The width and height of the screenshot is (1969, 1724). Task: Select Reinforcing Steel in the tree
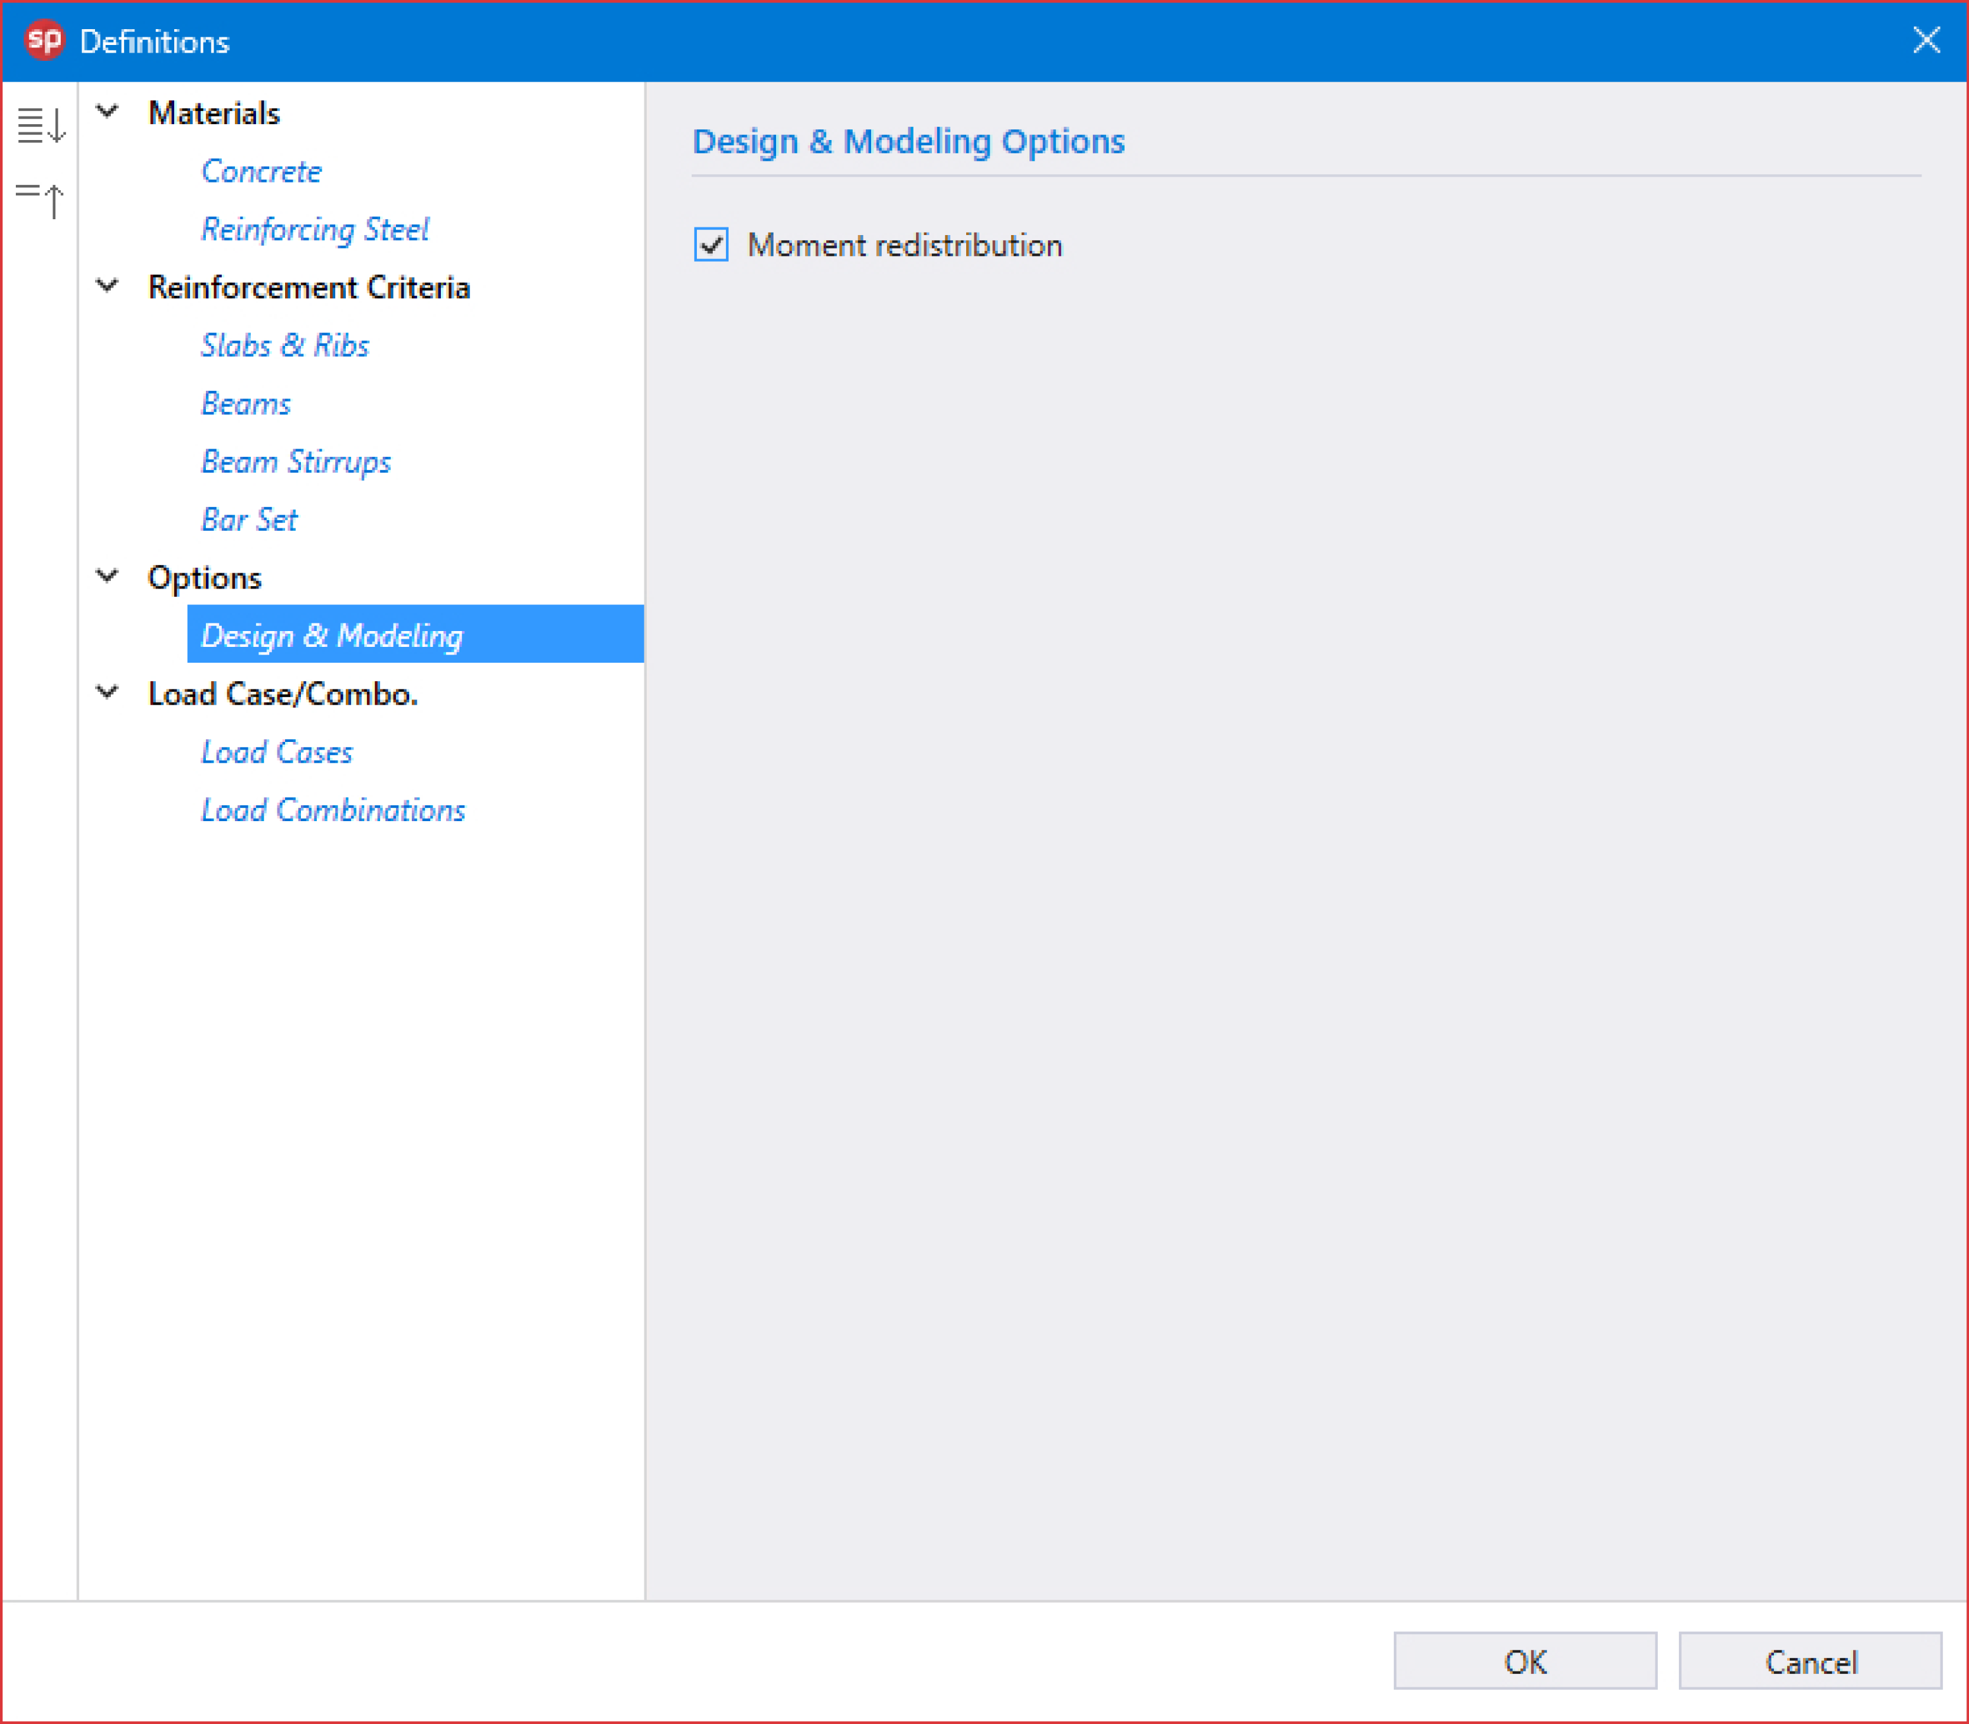(314, 229)
